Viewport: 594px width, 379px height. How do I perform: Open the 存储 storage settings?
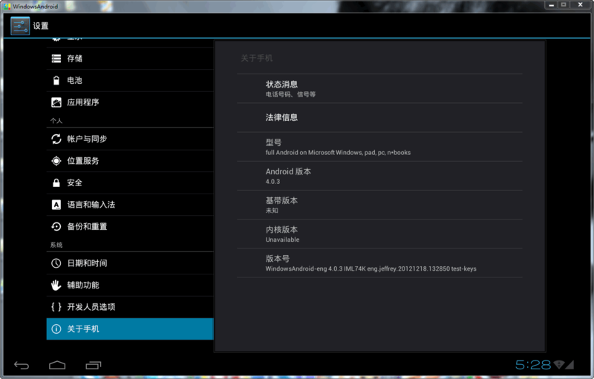pos(129,59)
